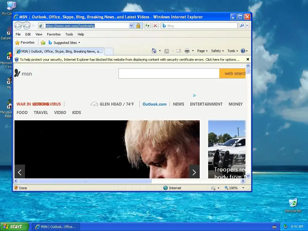Click the Bing search box
This screenshot has height=231, width=308.
click(199, 26)
